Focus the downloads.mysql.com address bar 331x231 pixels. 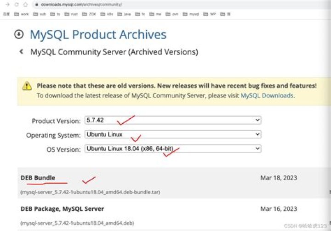tap(81, 5)
